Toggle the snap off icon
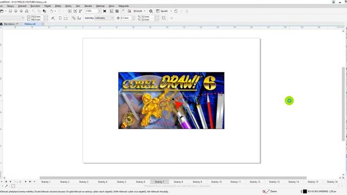 coord(129,11)
